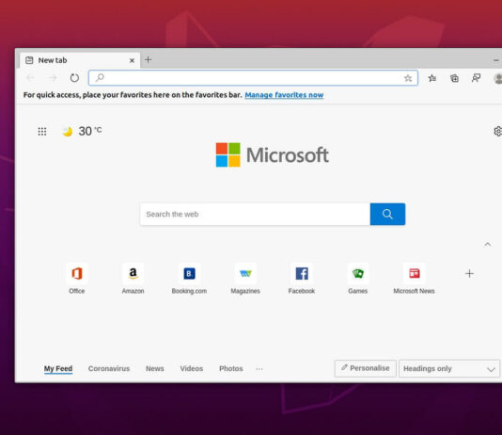Select the New tab browser tab

click(80, 60)
